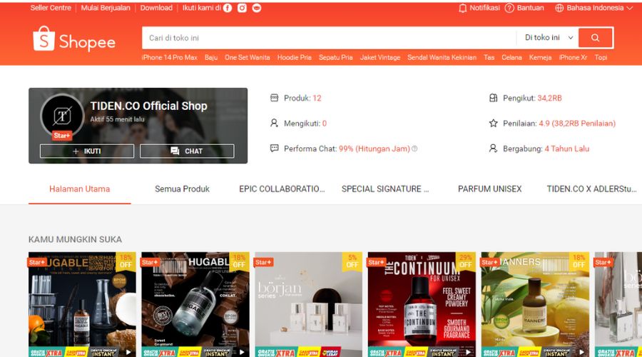Image resolution: width=642 pixels, height=357 pixels.
Task: Click the Performa Chat bubble icon
Action: [x=275, y=149]
